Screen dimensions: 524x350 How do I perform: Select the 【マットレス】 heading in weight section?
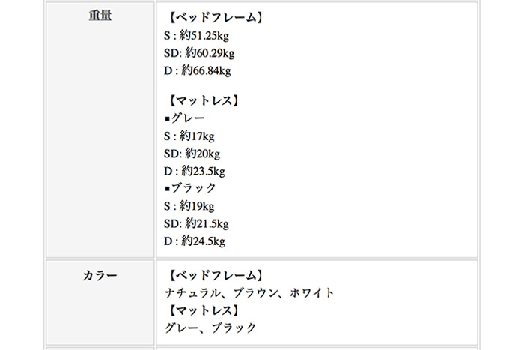pyautogui.click(x=204, y=100)
